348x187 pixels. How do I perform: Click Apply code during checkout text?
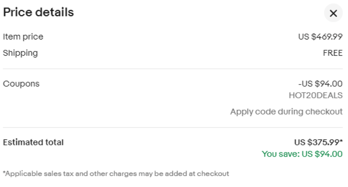286,112
